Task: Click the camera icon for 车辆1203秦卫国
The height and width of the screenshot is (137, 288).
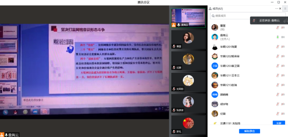Action: click(283, 66)
